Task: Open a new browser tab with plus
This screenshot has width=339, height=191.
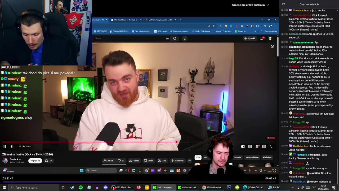Action: (181, 20)
